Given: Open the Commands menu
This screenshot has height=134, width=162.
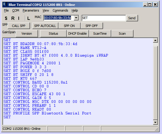Looking at the screenshot, I should (x=60, y=10).
